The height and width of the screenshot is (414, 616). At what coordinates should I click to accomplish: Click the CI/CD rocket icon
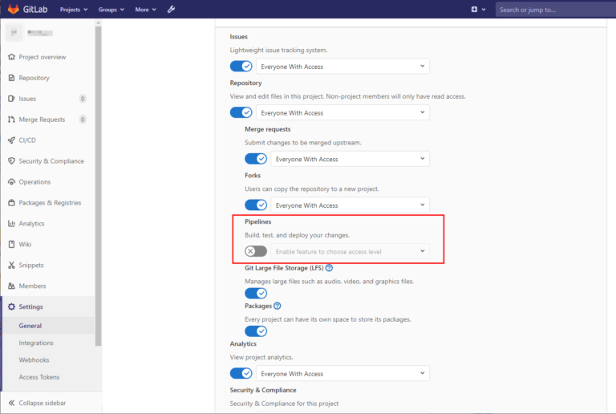click(x=11, y=140)
